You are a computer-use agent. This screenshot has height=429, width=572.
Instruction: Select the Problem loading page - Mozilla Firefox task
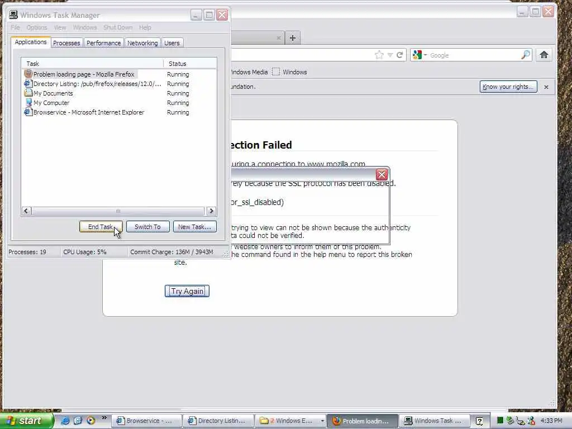[119, 74]
